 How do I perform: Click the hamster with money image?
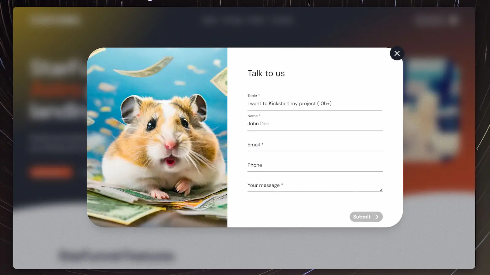[x=157, y=137]
